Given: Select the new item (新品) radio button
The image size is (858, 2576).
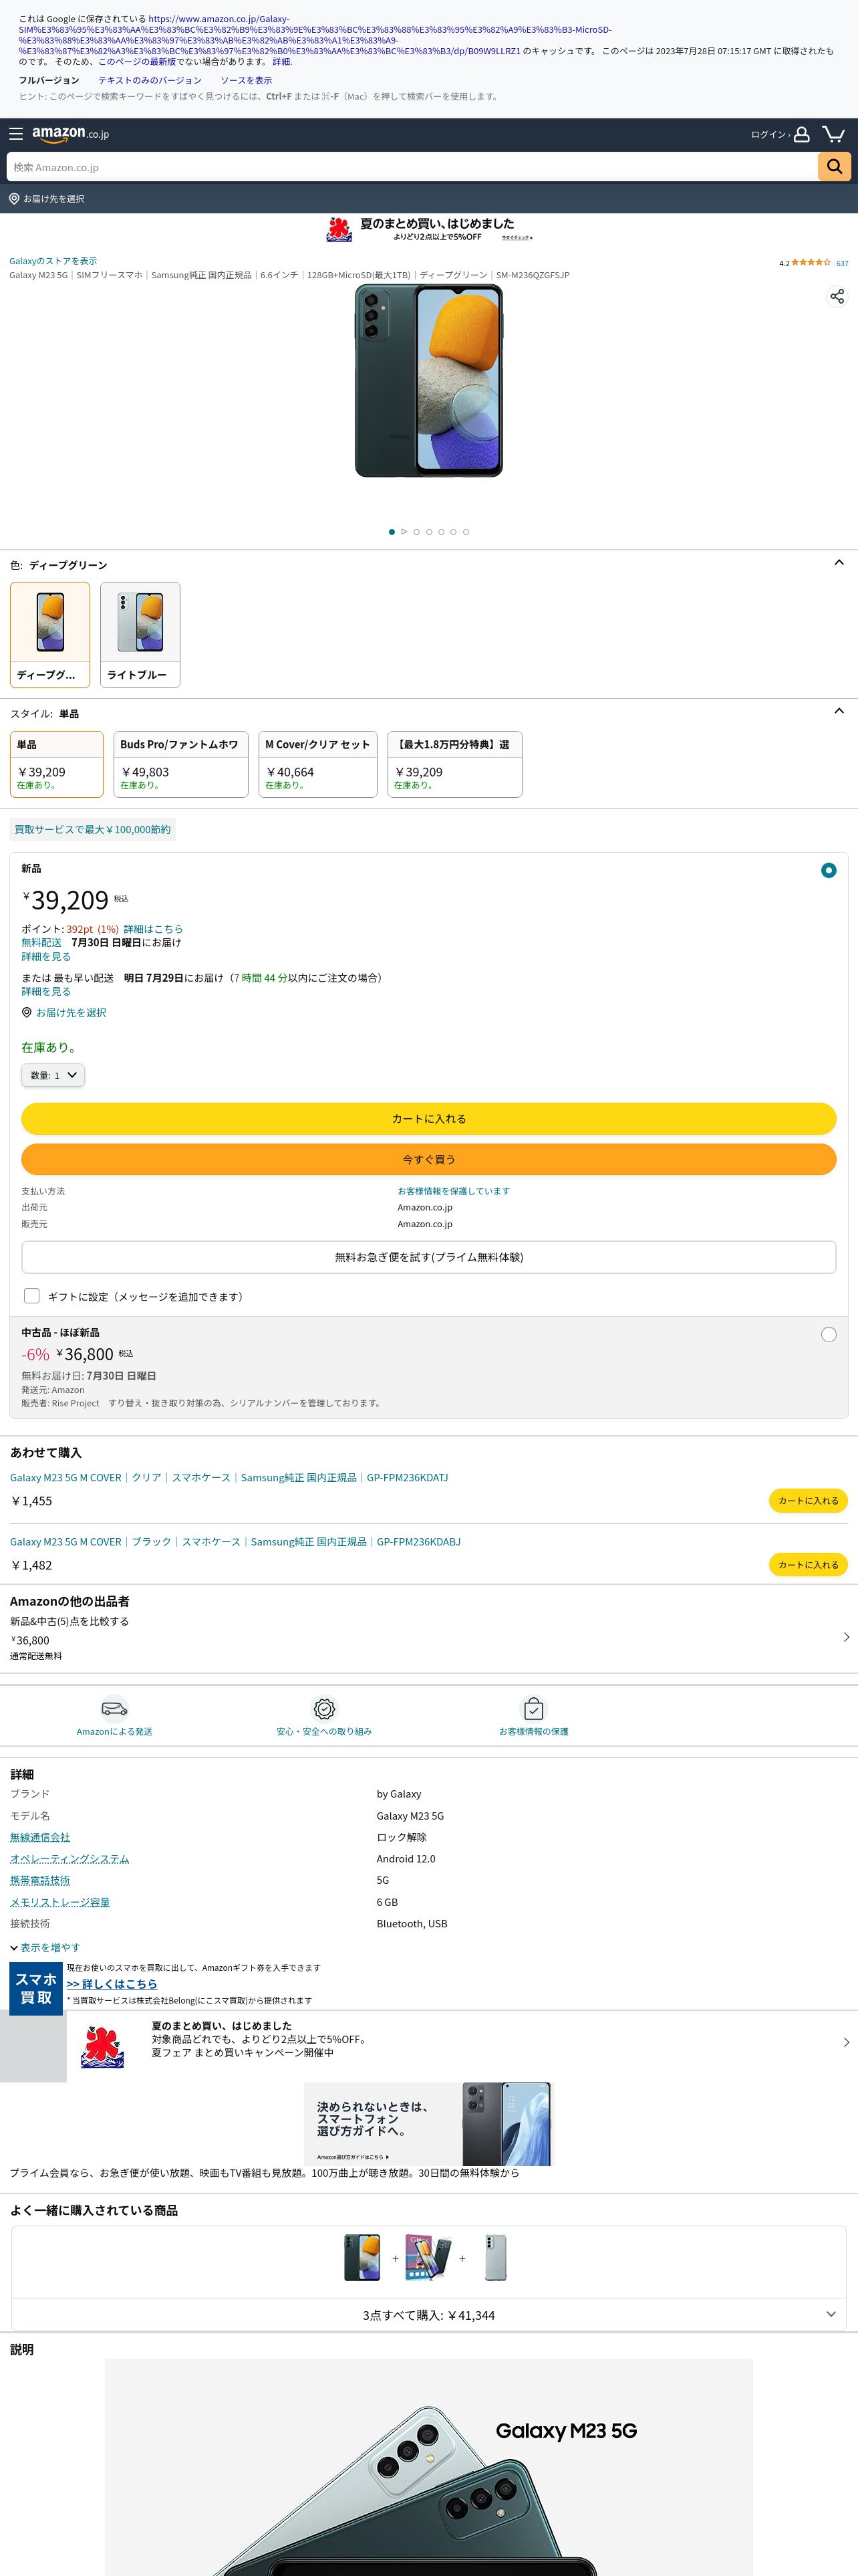Looking at the screenshot, I should point(828,871).
